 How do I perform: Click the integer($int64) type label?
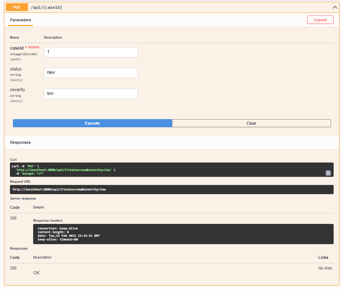pyautogui.click(x=24, y=54)
